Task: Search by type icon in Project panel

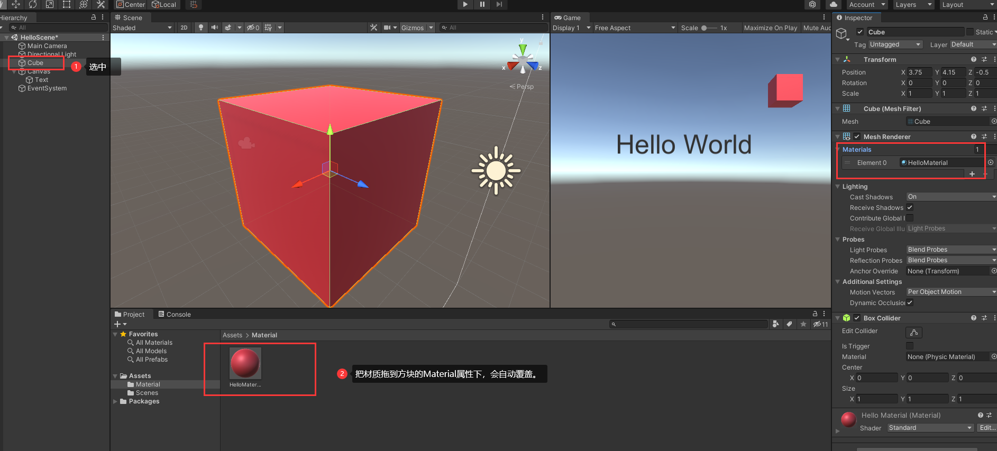Action: click(x=776, y=324)
